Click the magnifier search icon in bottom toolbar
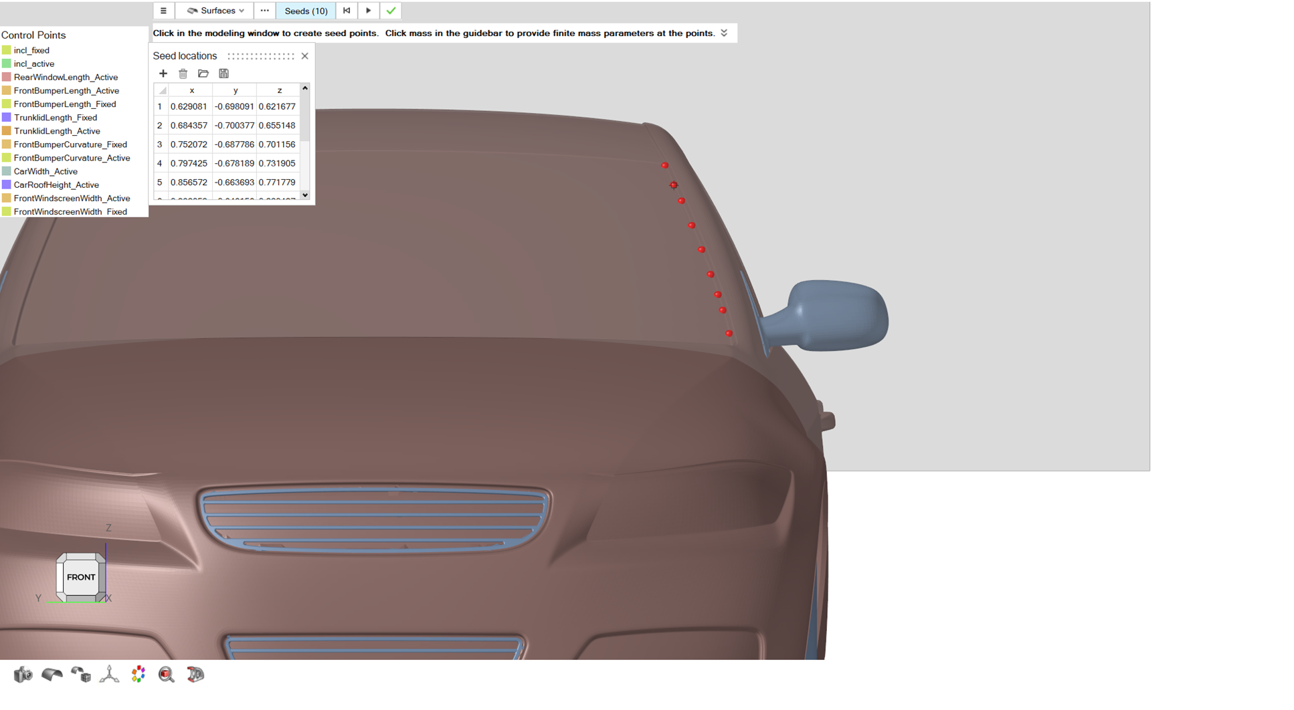 click(167, 674)
